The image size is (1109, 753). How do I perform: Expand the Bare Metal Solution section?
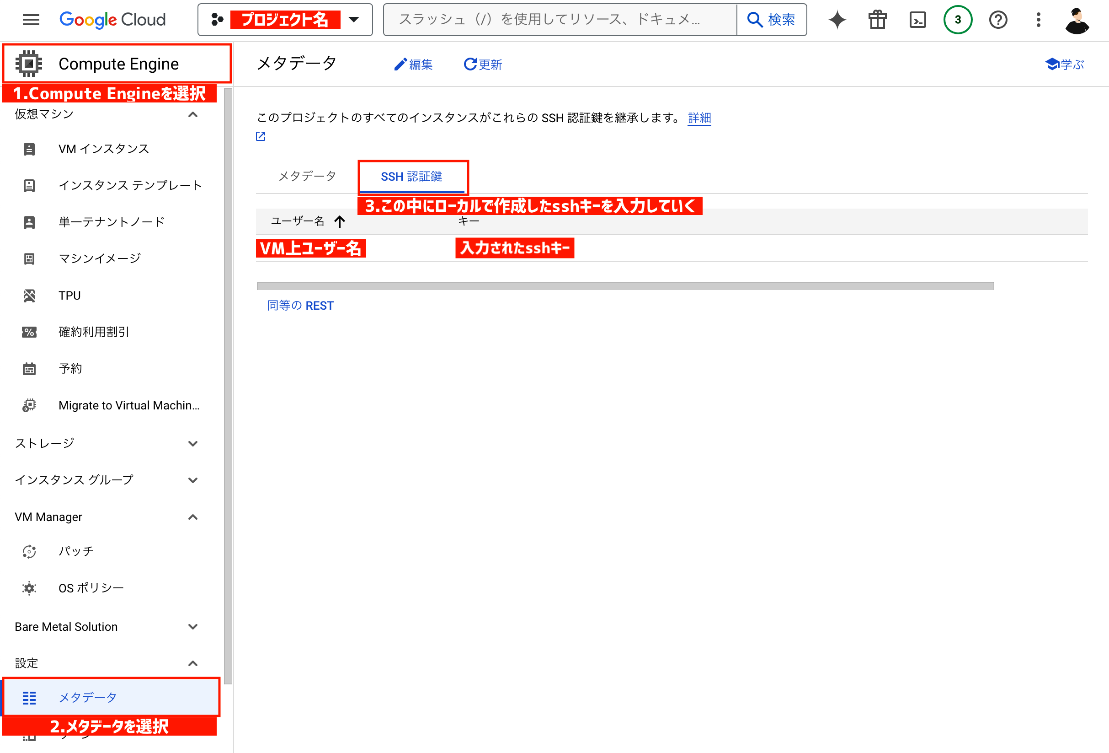193,626
